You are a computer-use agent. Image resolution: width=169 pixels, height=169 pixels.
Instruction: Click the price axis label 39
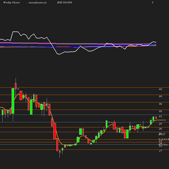pos(160,96)
